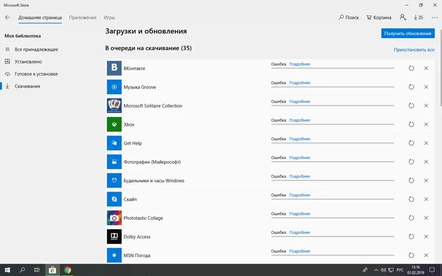Click Получить обновления button

(408, 33)
